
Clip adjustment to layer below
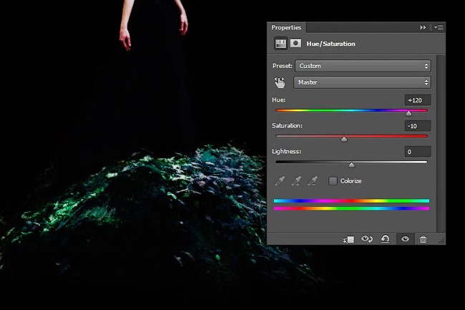click(348, 239)
